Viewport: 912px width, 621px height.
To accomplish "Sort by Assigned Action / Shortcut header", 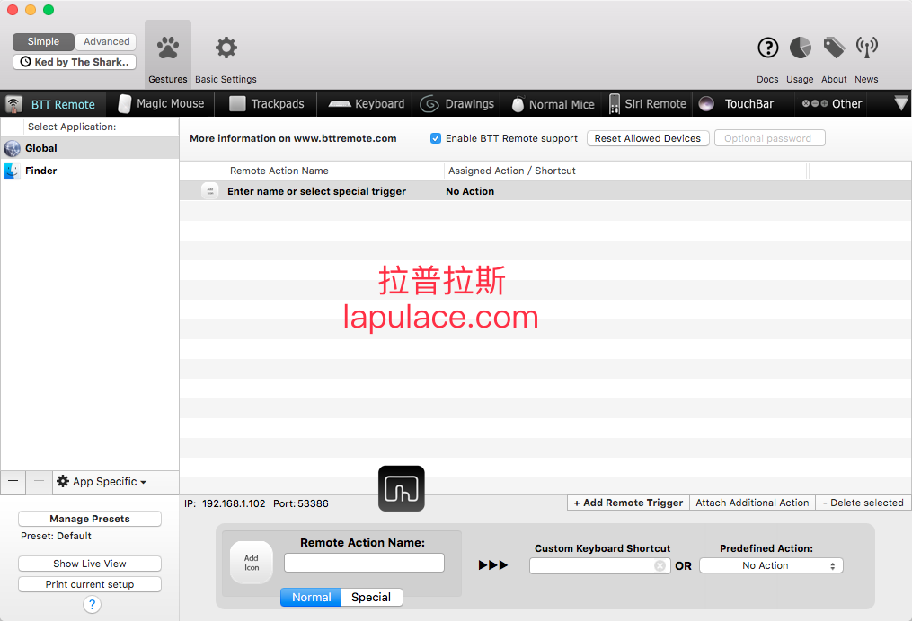I will click(x=626, y=171).
